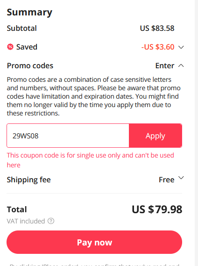Viewport: 198px width, 266px height.
Task: Click the Free shipping fee value
Action: (x=166, y=180)
